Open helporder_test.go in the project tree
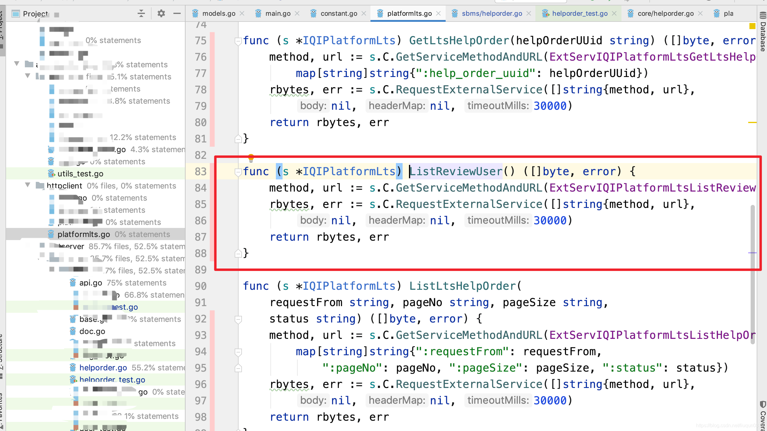The height and width of the screenshot is (431, 767). point(112,380)
